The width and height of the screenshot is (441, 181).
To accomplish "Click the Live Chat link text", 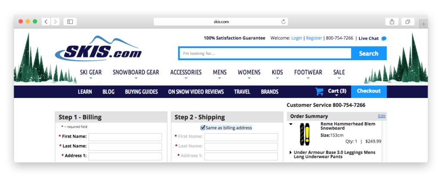I will tap(369, 38).
